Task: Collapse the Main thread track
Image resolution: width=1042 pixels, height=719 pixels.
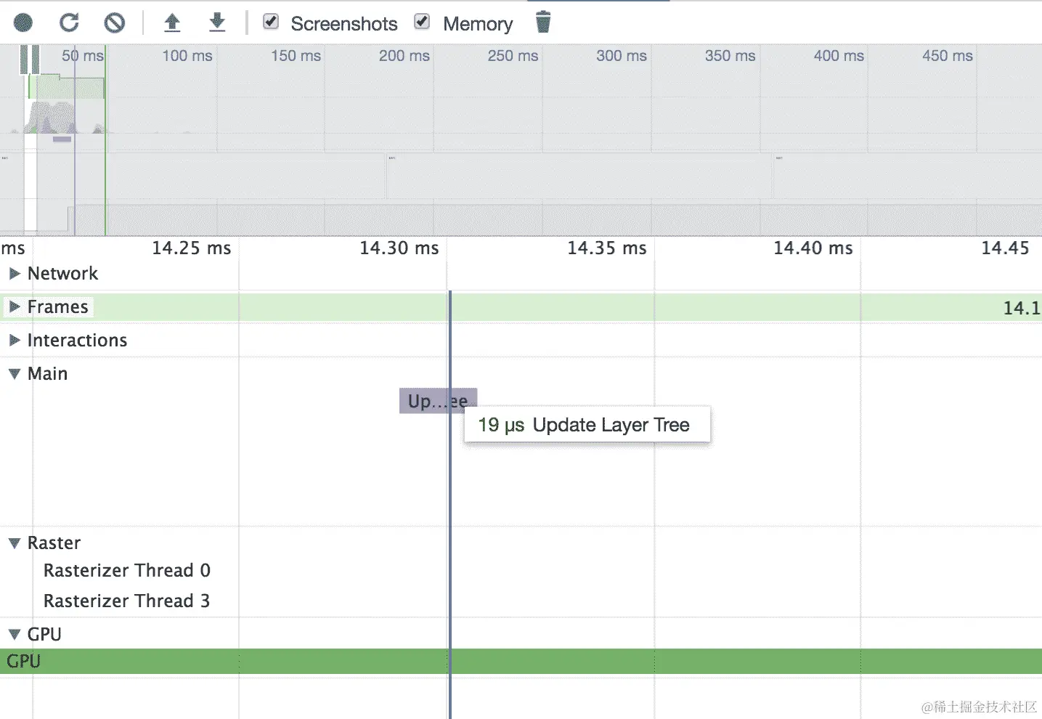Action: coord(14,374)
